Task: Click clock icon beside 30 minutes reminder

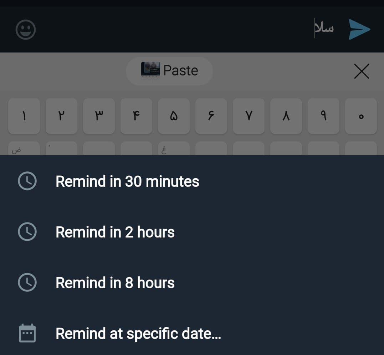Action: coord(27,181)
